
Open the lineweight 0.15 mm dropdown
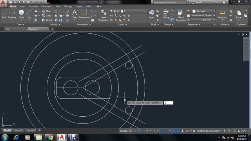[x=203, y=16]
